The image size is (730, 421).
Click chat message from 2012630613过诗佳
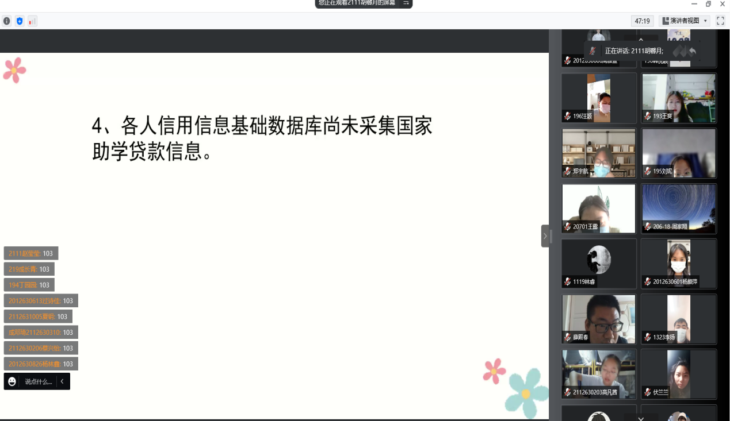click(x=41, y=301)
